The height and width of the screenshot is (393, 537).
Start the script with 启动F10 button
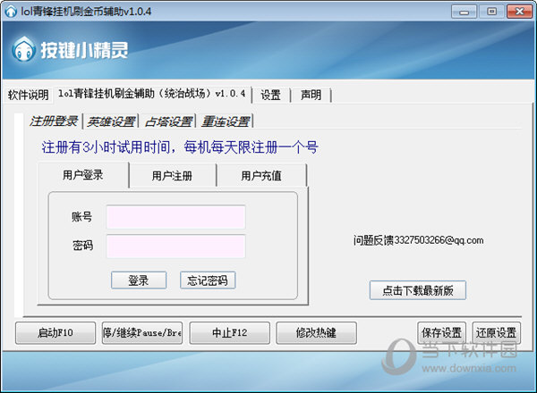pyautogui.click(x=55, y=332)
